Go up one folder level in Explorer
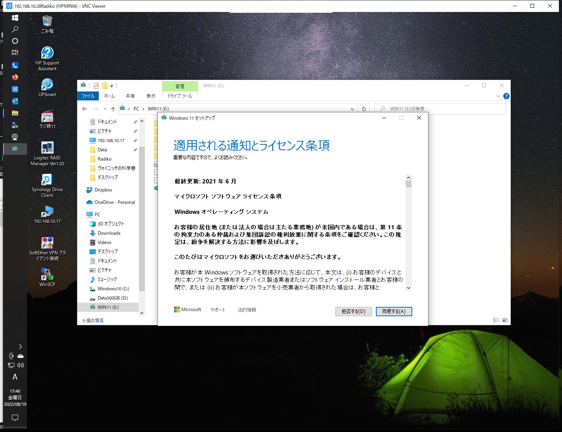 coord(113,109)
